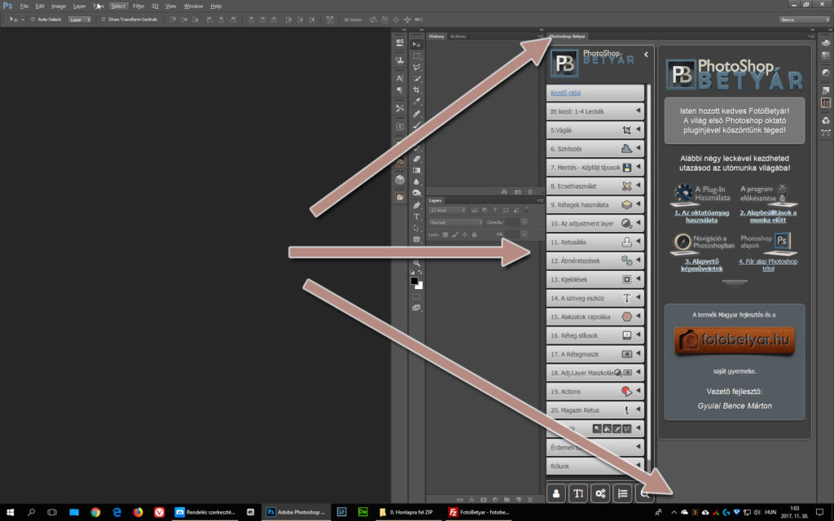Click the user profile icon in plugin footer

coord(557,493)
